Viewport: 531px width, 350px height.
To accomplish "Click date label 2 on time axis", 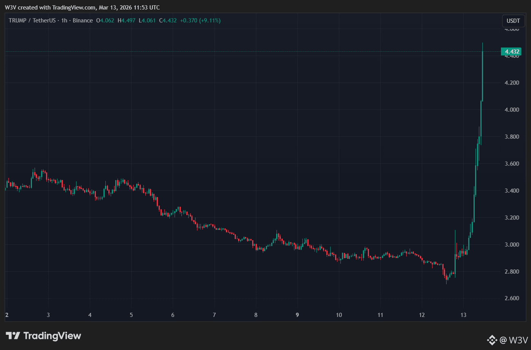I will [7, 315].
